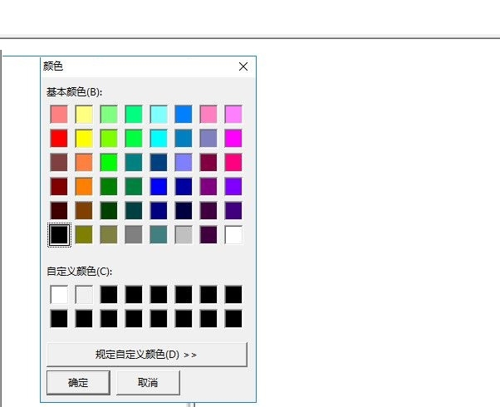Viewport: 500px width, 407px height.
Task: Choose the dark teal swatch right of forest-green
Action: pos(134,210)
